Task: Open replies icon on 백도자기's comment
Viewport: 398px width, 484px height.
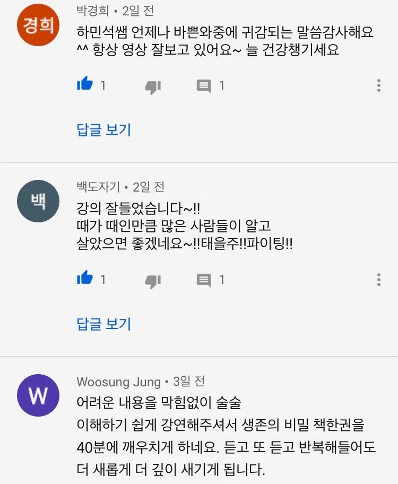Action: pos(204,280)
